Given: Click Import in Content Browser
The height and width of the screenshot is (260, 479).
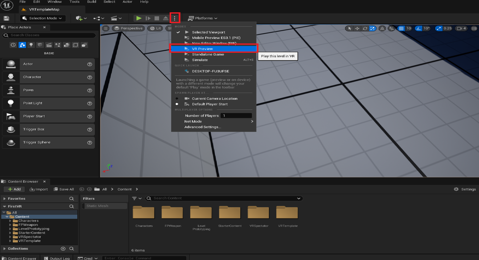Looking at the screenshot, I should tap(39, 189).
